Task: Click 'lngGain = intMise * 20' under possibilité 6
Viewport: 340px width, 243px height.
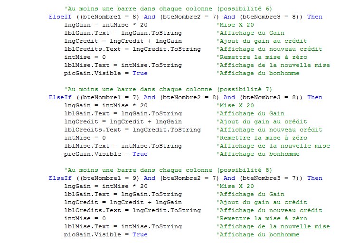Action: pyautogui.click(x=106, y=25)
